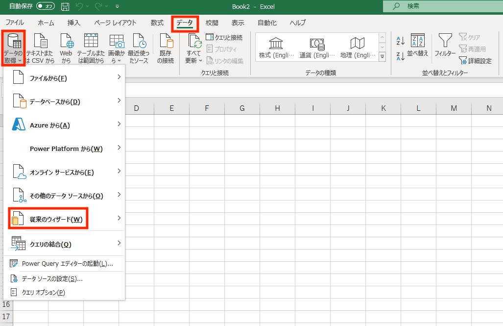This screenshot has height=326, width=503.
Task: Toggle the 自動保存 AutoSave switch
Action: 45,6
